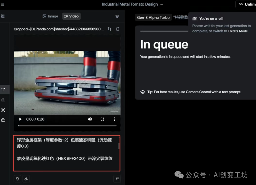256x185 pixels.
Task: Open the Camera Control tool
Action: [x=3, y=100]
